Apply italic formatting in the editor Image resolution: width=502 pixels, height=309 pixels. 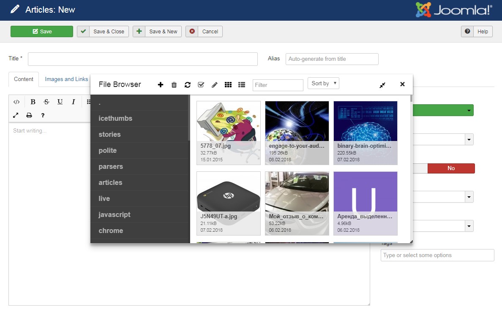click(x=74, y=102)
